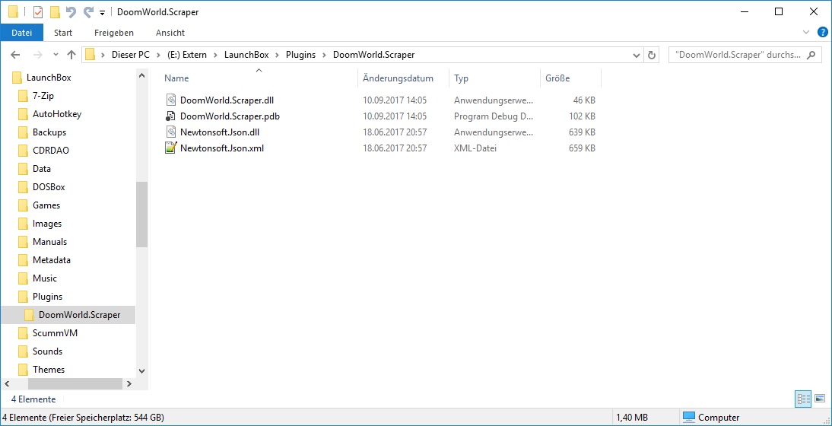Select the Backups folder in the tree

[x=49, y=132]
